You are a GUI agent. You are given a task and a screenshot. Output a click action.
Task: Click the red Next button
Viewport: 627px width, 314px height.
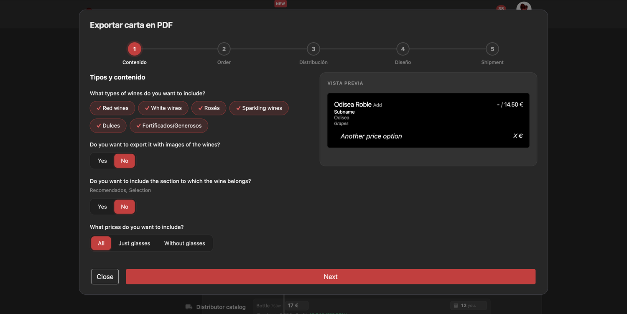[331, 277]
